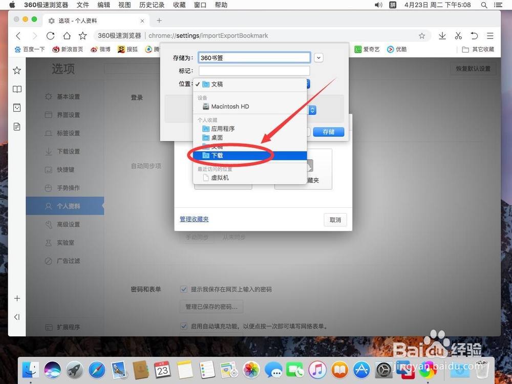Restore closed tab with the undo arrow icon

[474, 36]
